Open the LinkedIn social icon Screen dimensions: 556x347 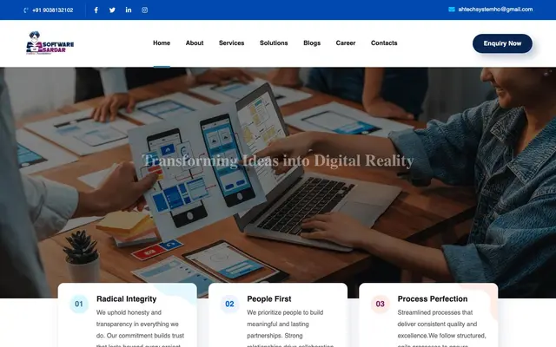point(129,10)
